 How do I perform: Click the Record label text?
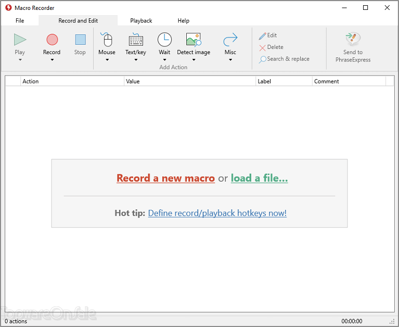coord(52,52)
